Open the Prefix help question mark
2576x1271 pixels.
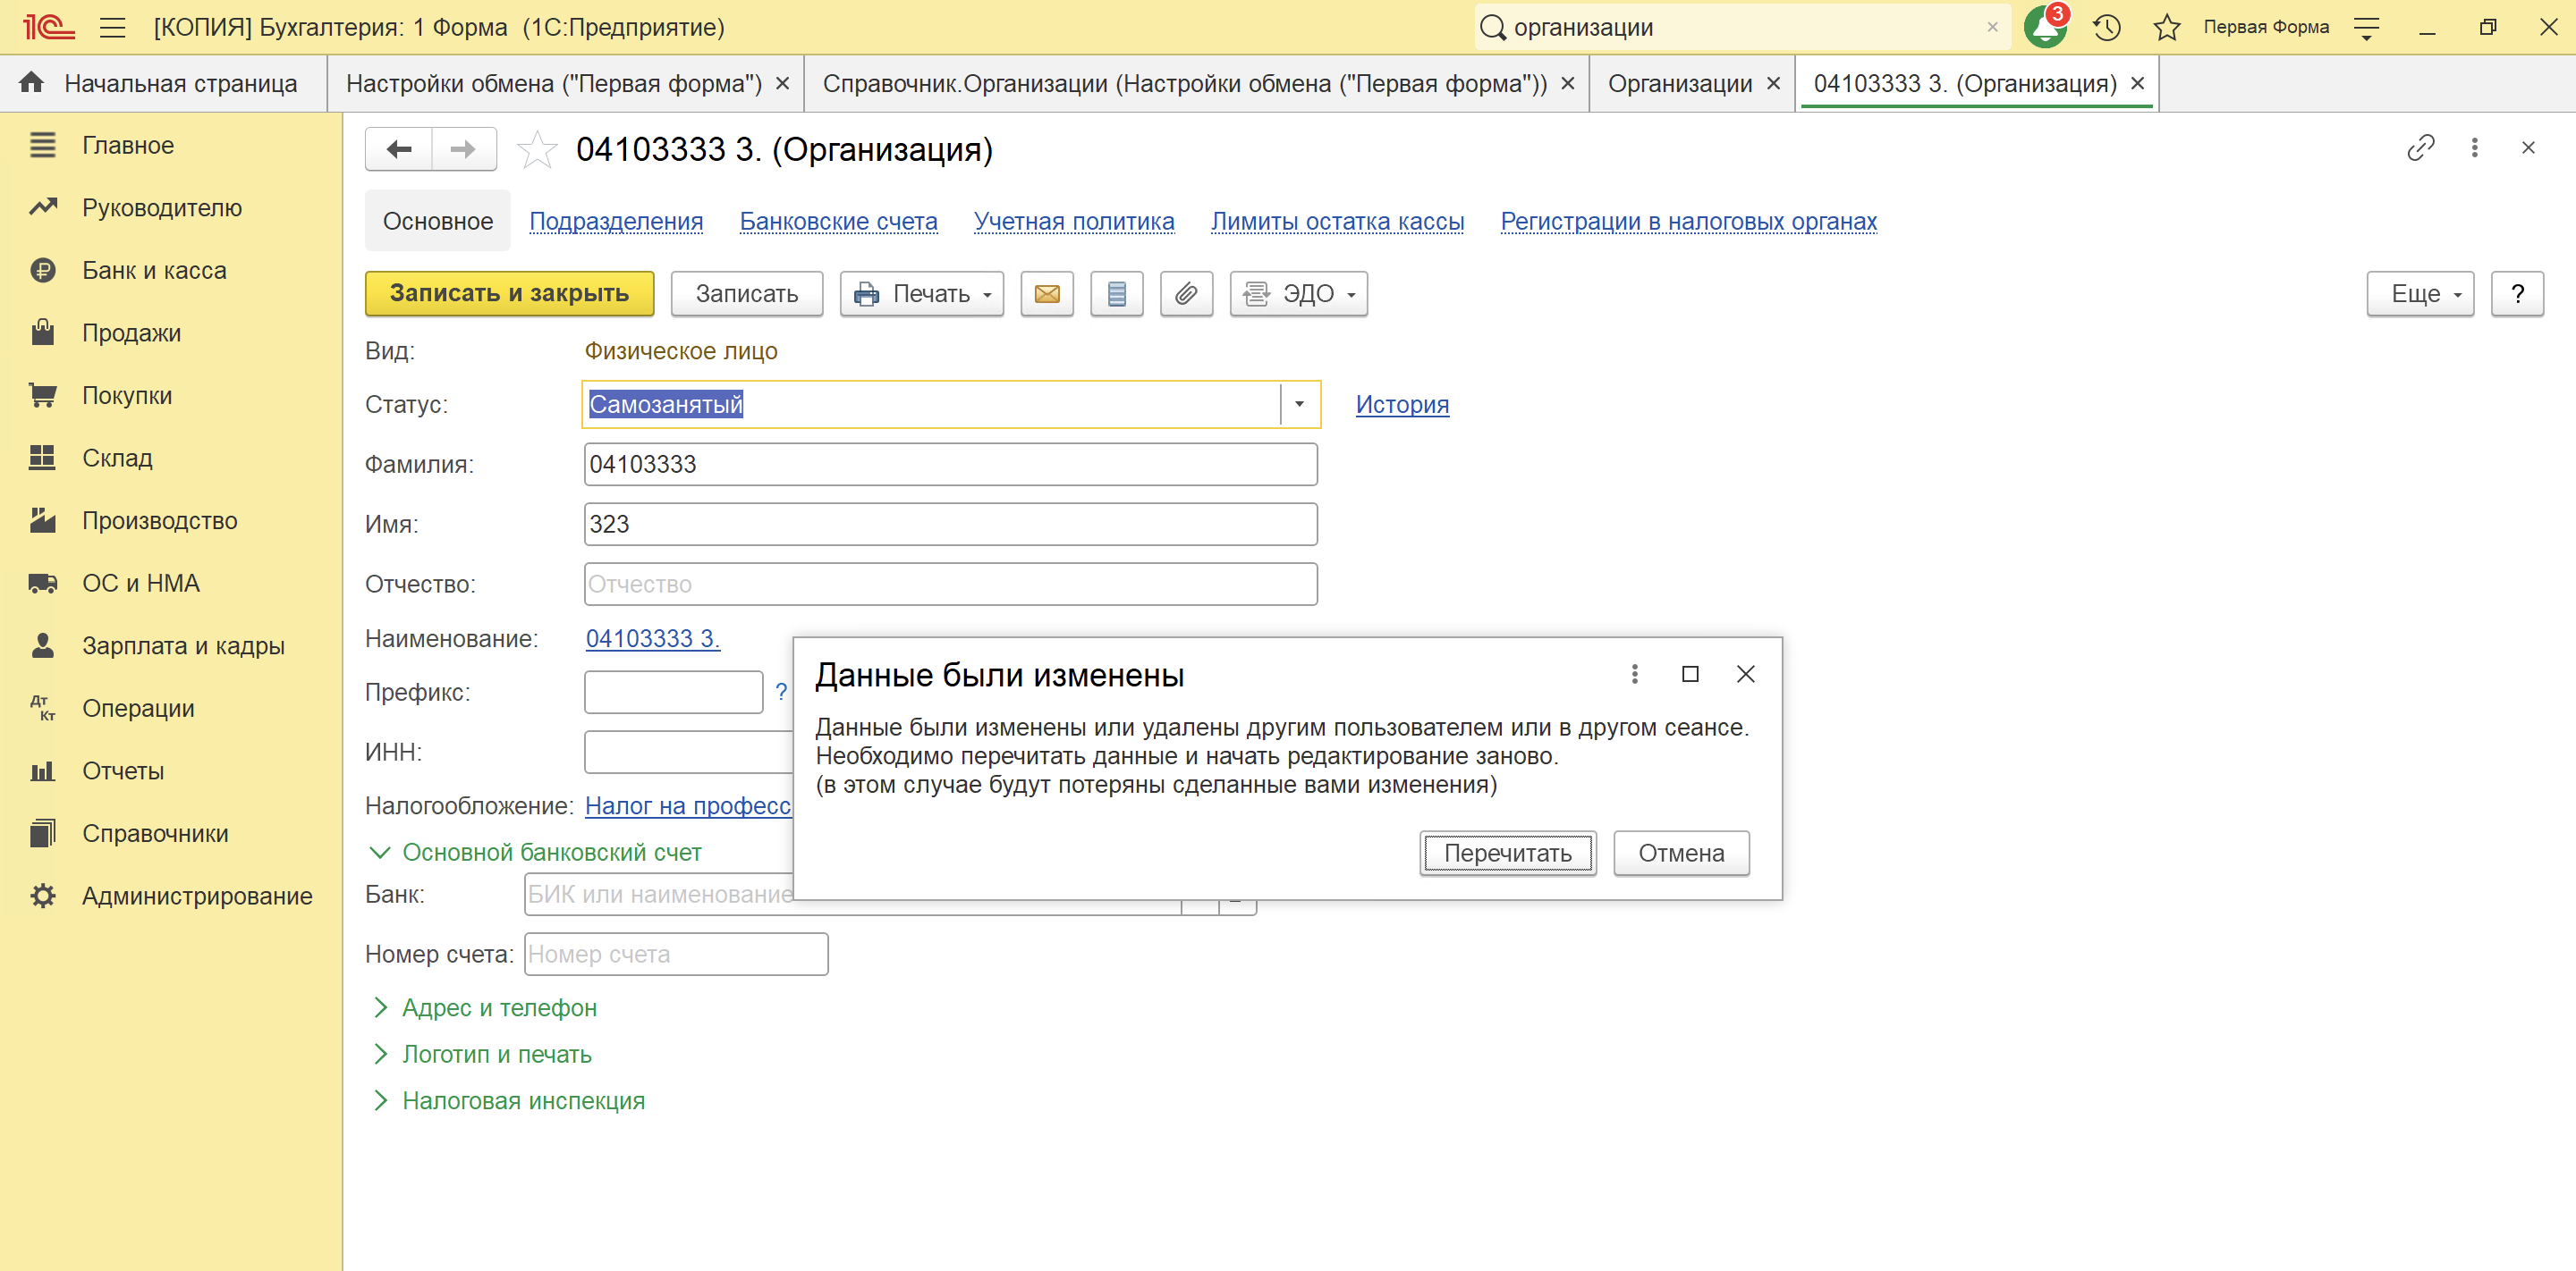click(x=781, y=692)
